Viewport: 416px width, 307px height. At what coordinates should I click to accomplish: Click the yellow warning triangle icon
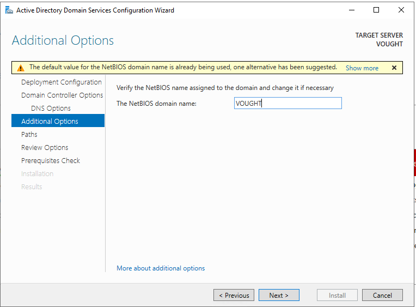[21, 68]
